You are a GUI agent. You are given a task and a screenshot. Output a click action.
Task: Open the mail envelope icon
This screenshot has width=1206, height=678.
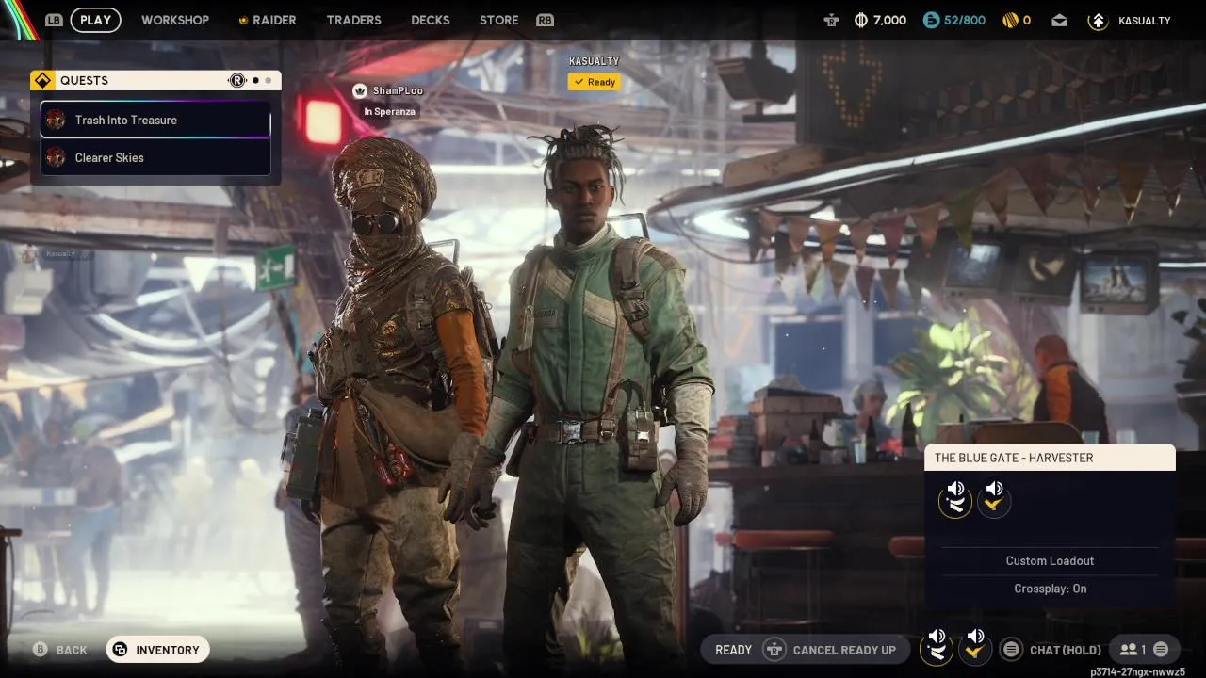pos(1060,20)
